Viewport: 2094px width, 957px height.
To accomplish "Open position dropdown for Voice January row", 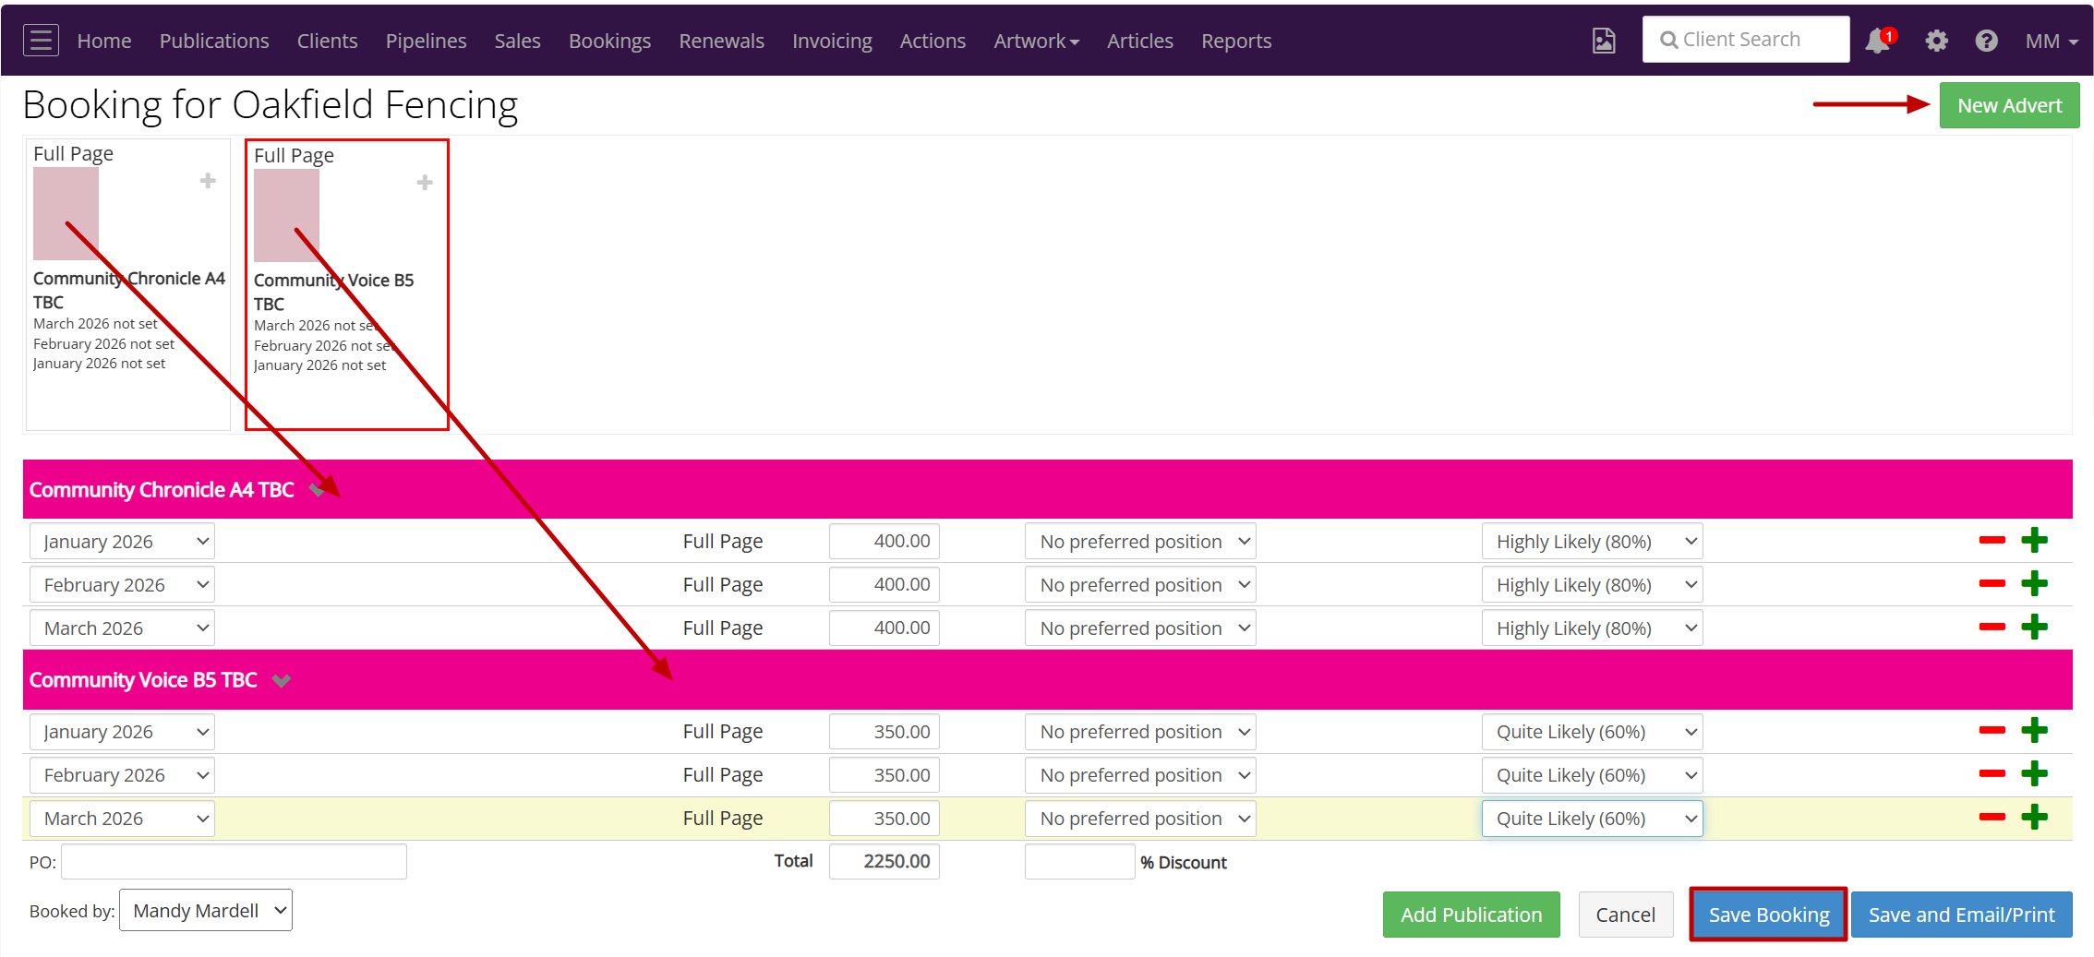I will [1140, 732].
